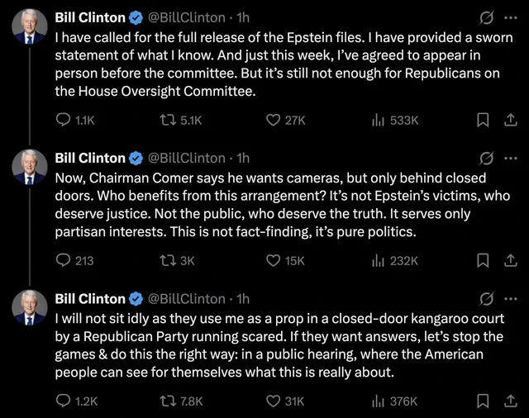Open more options on the kangaroo court tweet
Viewport: 529px width, 418px height.
pyautogui.click(x=510, y=298)
